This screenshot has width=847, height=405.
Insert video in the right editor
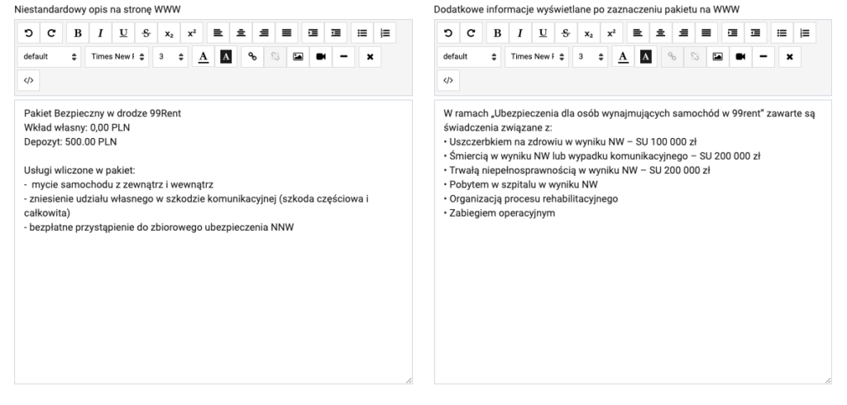tap(739, 57)
